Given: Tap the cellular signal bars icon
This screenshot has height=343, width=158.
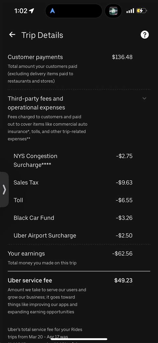Looking at the screenshot, I should (130, 10).
